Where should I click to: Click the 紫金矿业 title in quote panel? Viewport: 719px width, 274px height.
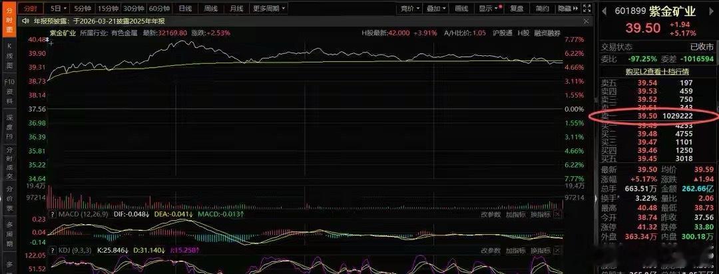674,11
